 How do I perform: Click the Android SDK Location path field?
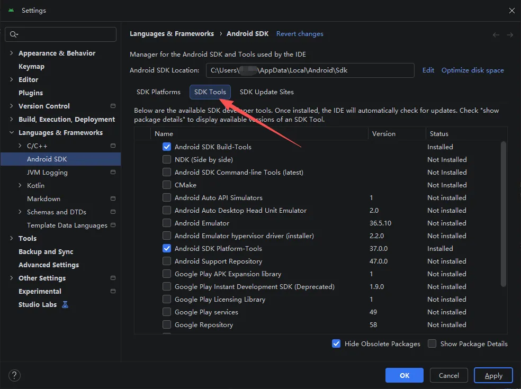click(309, 70)
